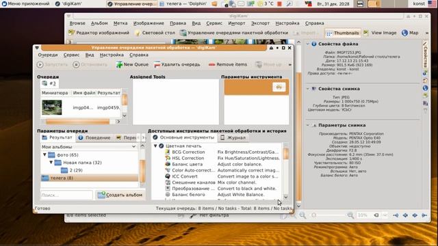Go to first image using navigation arrow
The image size is (438, 246).
[396, 215]
